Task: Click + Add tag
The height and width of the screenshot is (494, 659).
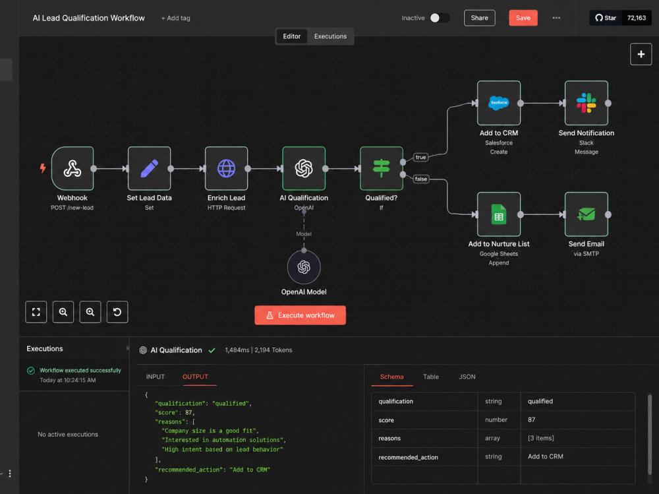Action: pyautogui.click(x=176, y=18)
